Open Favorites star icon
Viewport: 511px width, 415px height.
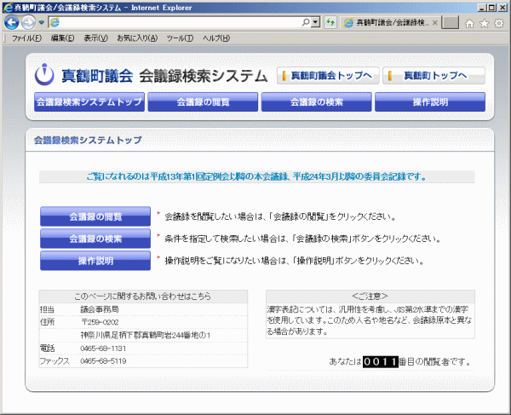485,23
